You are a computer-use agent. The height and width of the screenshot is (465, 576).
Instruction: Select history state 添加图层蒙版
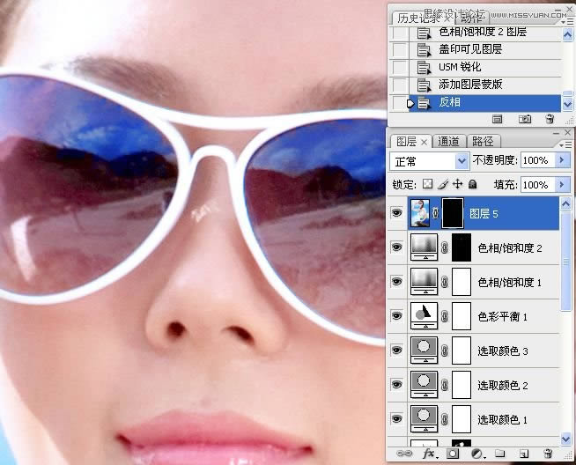click(485, 85)
